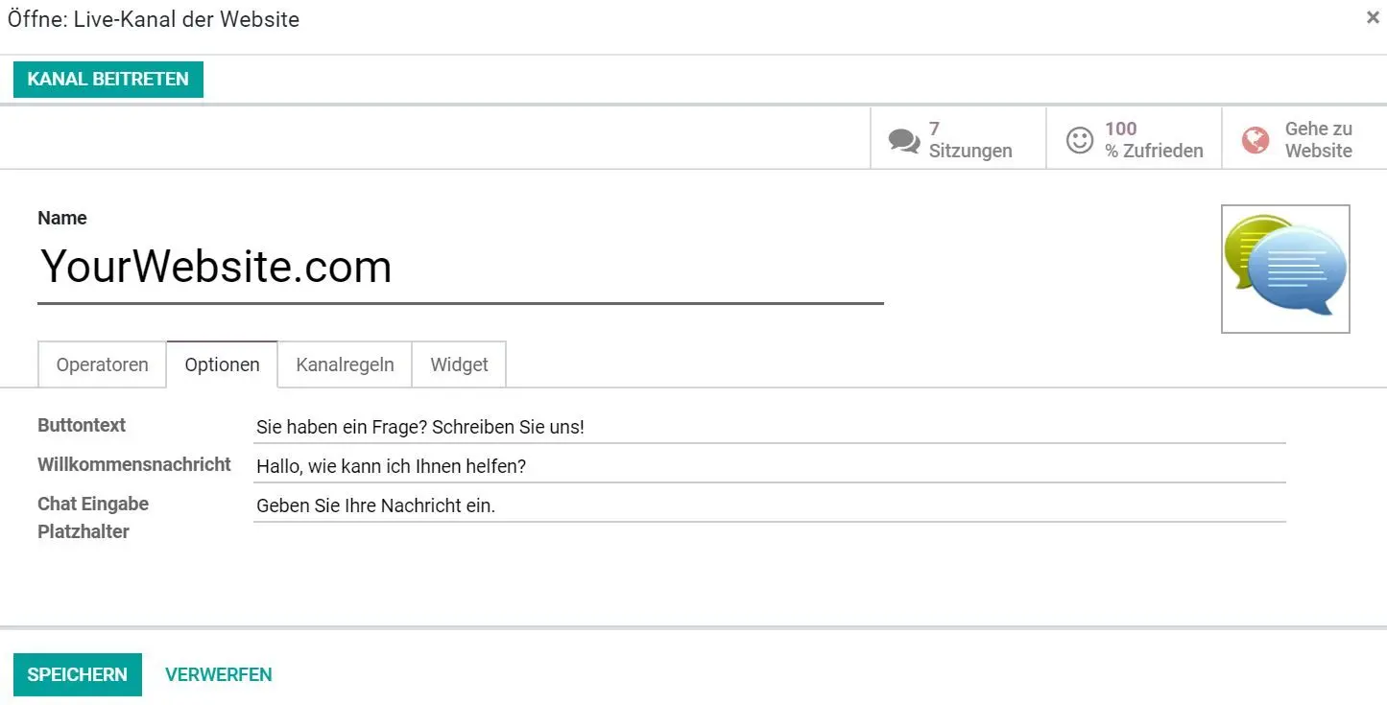Save changes with the Speichern button
The height and width of the screenshot is (705, 1387).
point(78,674)
